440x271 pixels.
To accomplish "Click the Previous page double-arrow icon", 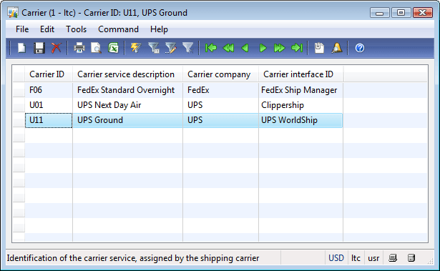I will click(x=228, y=48).
